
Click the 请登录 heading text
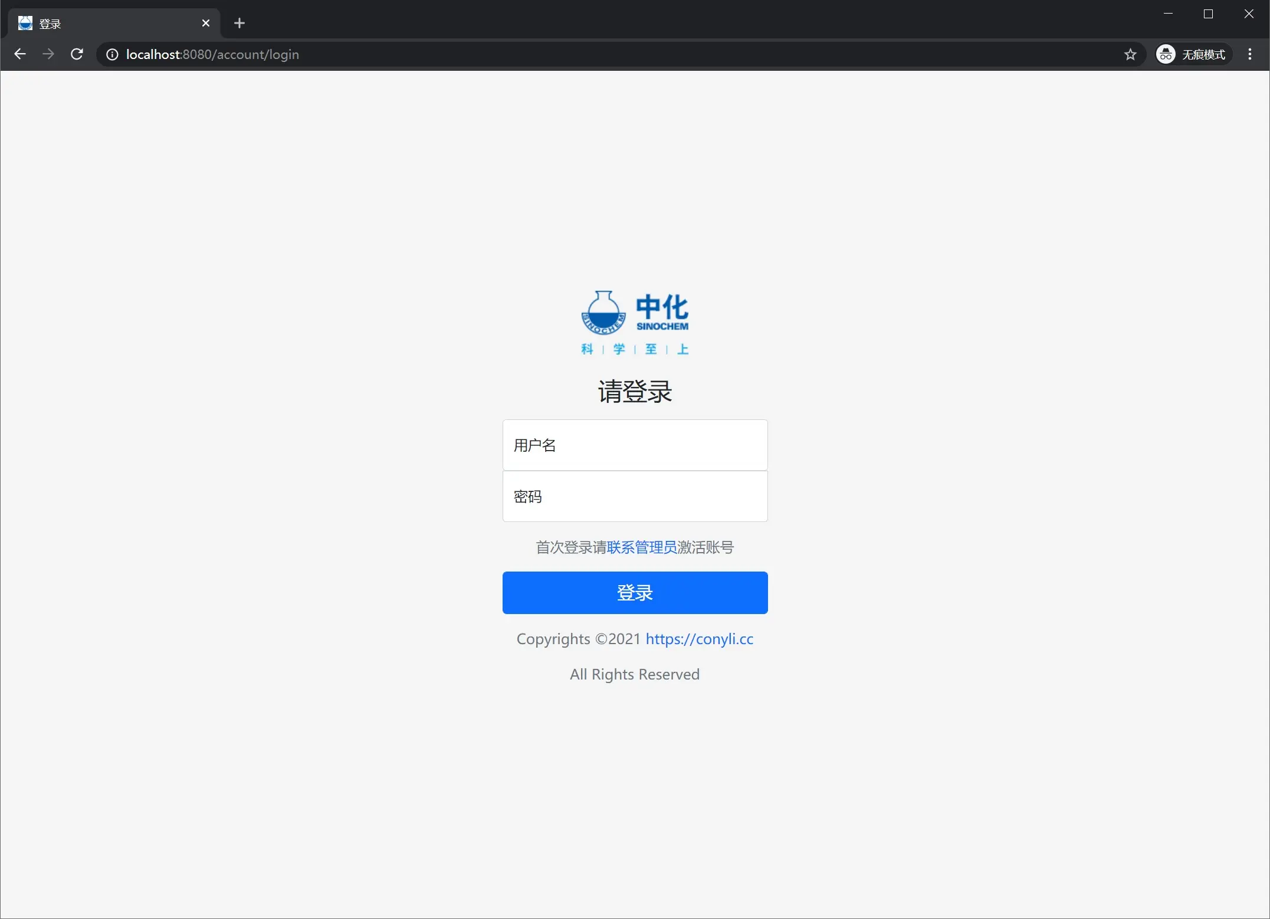coord(635,391)
